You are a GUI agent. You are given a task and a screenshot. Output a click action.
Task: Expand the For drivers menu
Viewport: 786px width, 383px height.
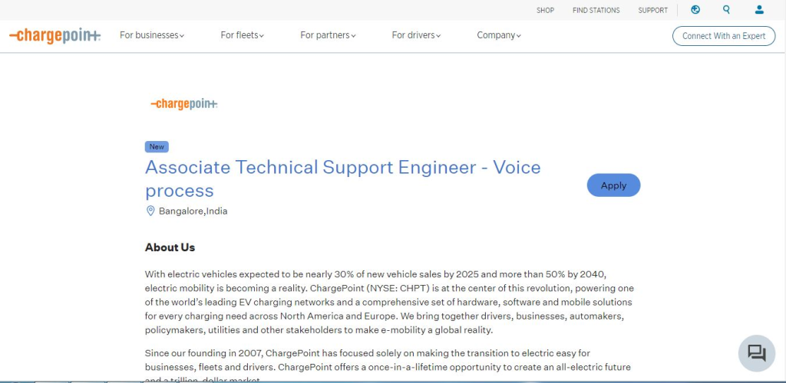416,35
